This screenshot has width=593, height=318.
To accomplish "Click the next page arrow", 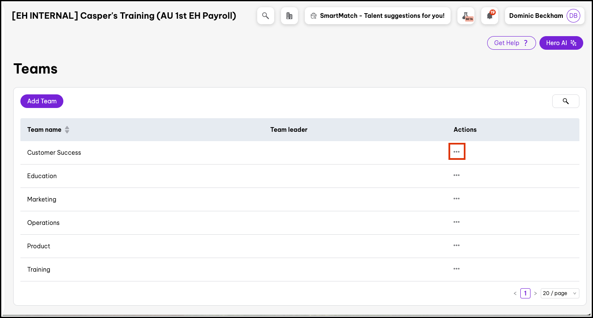I will [535, 293].
